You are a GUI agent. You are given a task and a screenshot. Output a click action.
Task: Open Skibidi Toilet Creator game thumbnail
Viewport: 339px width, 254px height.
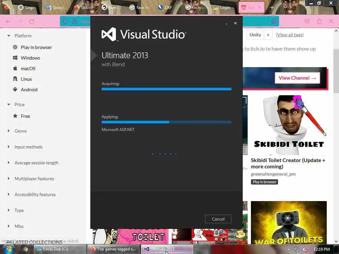pos(289,125)
